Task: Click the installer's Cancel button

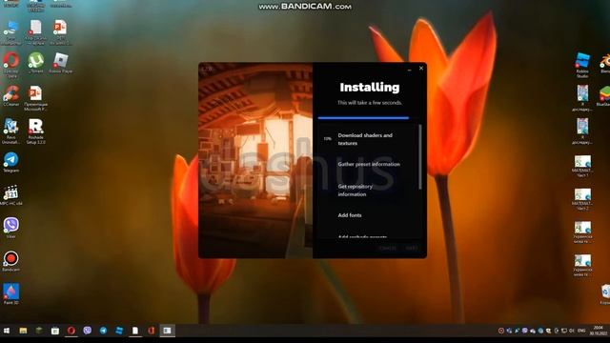Action: [387, 248]
